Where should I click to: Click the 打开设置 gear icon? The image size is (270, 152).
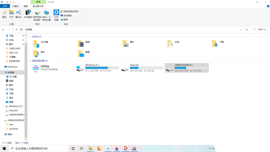(56, 15)
